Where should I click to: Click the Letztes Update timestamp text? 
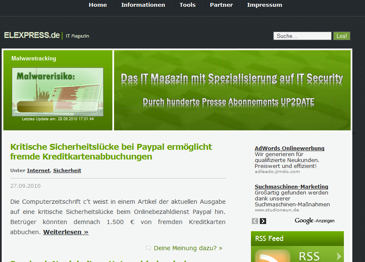58,119
